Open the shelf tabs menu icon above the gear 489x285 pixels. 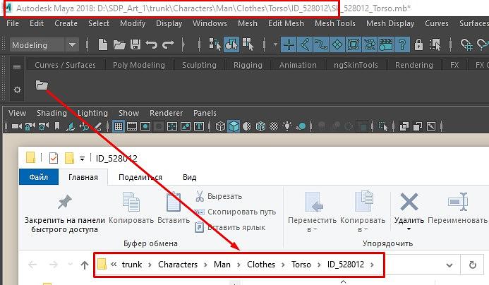point(17,67)
